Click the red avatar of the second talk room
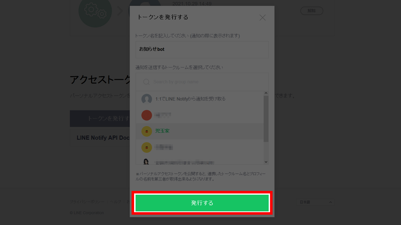Image resolution: width=401 pixels, height=225 pixels. (147, 115)
